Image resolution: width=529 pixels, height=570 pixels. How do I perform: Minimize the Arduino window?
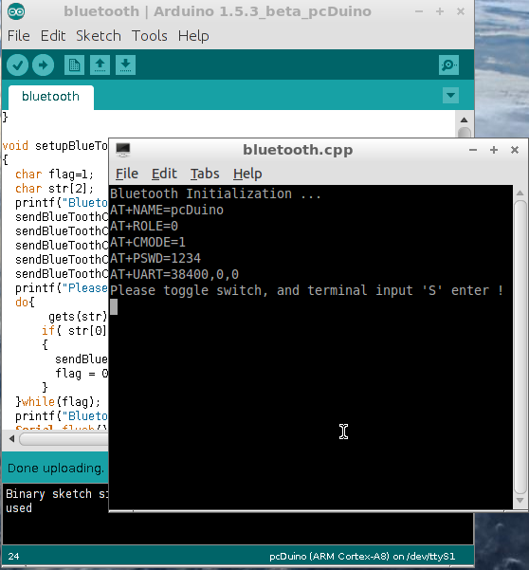click(x=418, y=11)
